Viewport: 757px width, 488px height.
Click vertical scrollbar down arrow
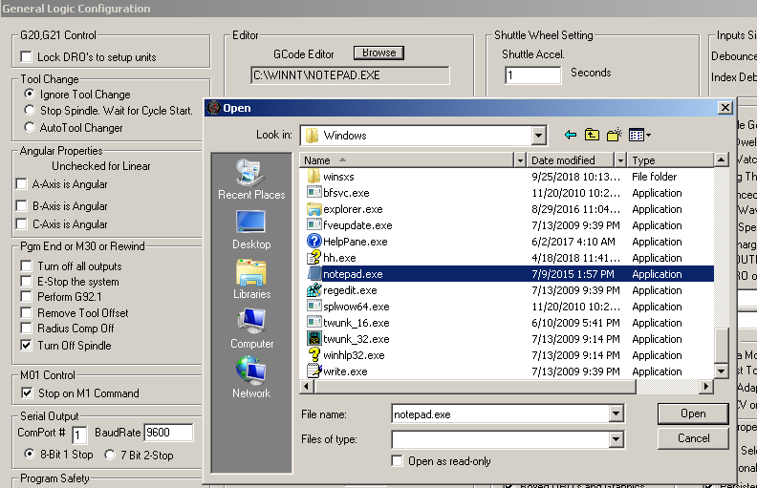(x=721, y=371)
